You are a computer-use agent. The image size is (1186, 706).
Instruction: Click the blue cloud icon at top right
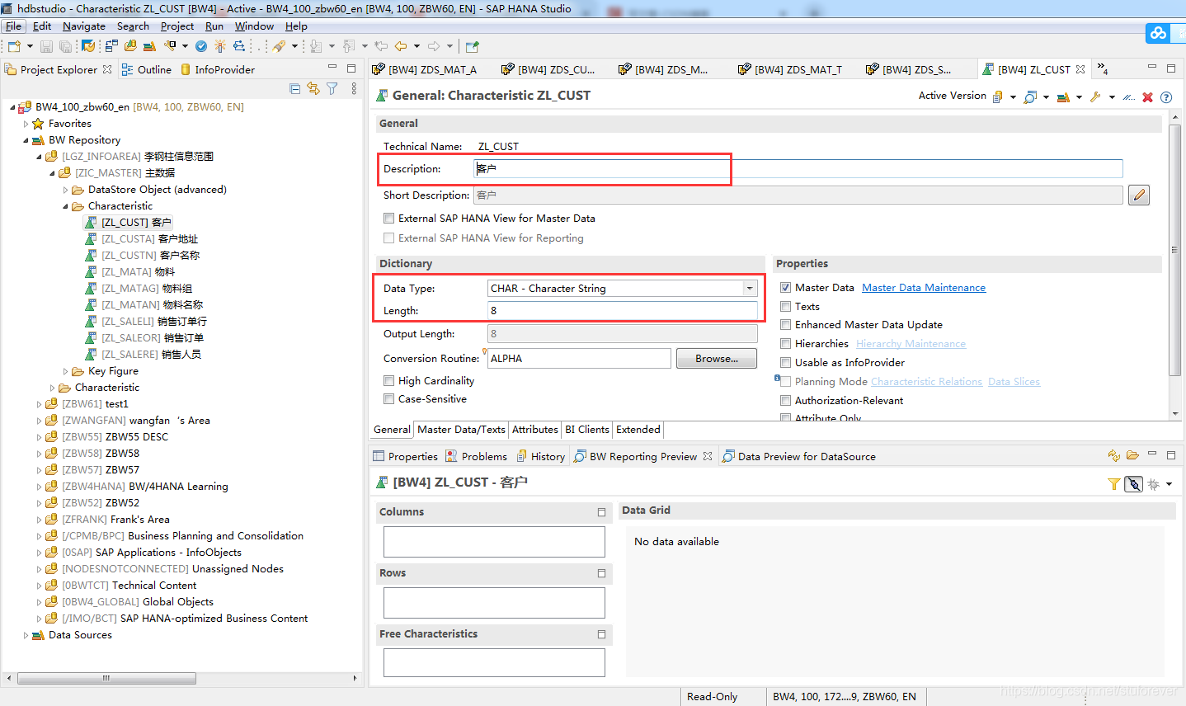1159,33
